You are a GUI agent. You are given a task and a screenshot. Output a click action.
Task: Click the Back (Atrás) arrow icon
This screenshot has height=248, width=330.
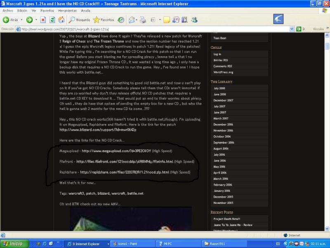[x=6, y=20]
